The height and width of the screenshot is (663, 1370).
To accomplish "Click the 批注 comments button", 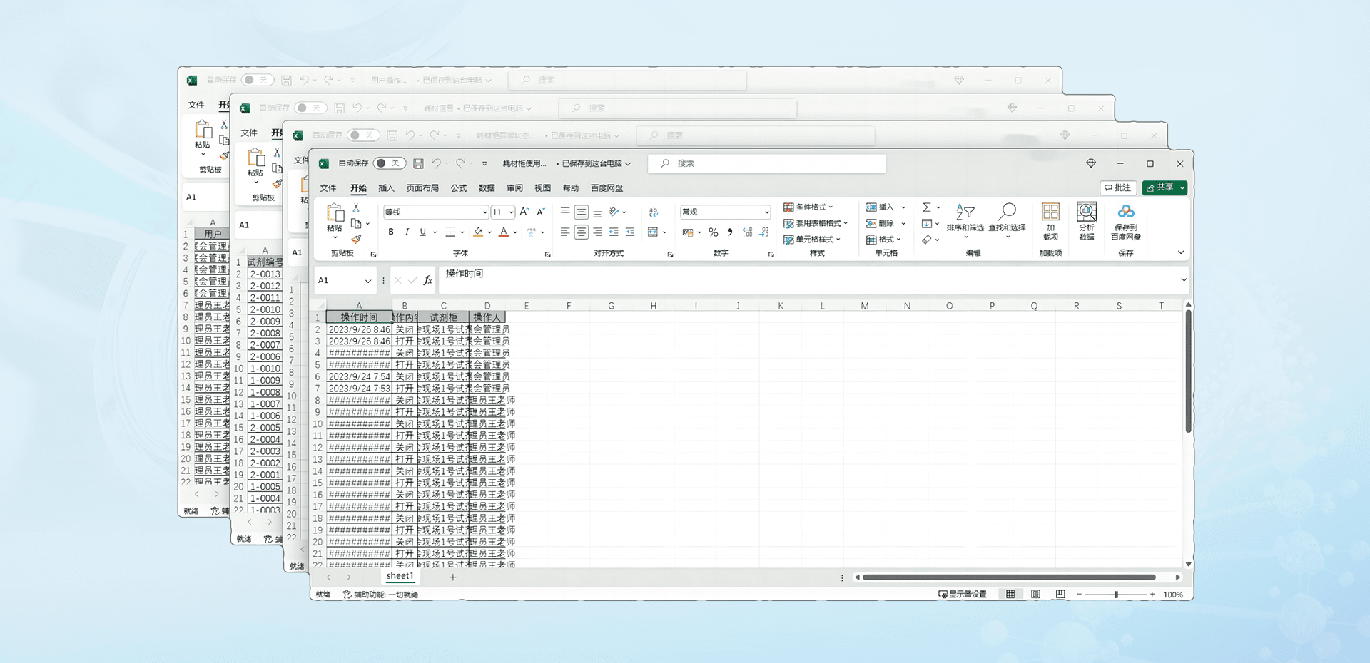I will [x=1118, y=187].
